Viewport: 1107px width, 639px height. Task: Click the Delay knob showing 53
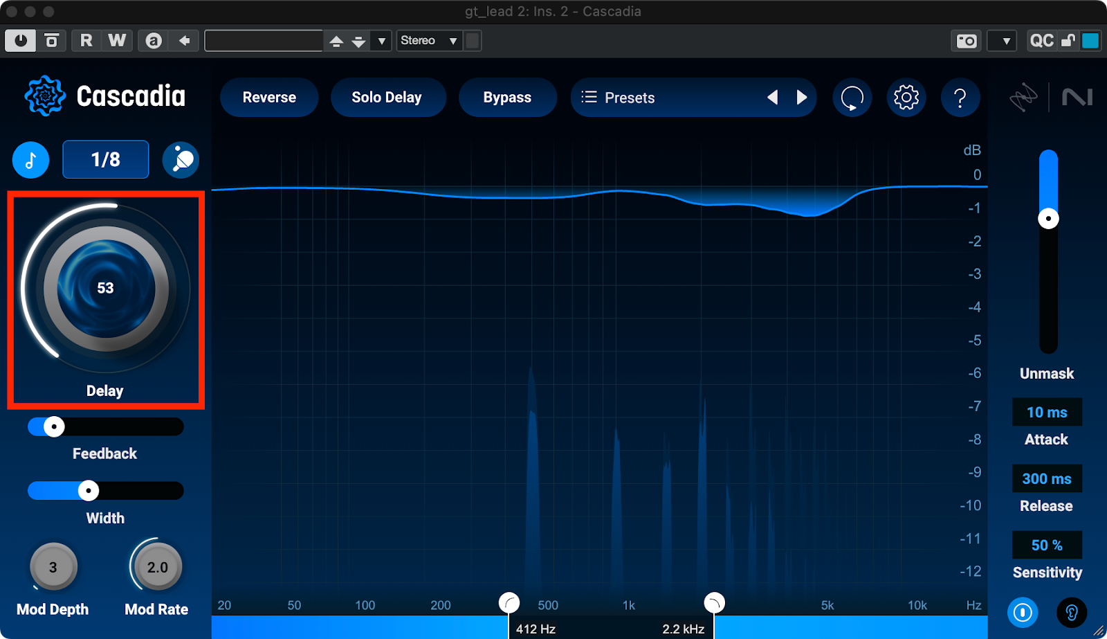pos(106,289)
